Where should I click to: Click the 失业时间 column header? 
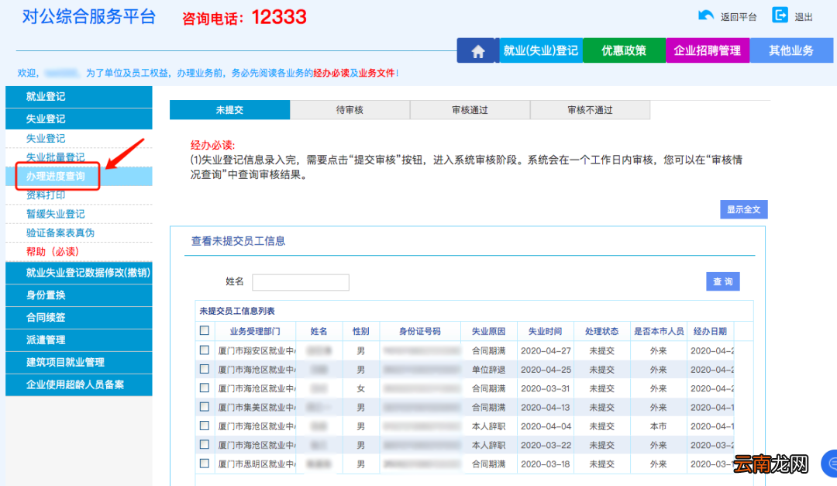(545, 331)
